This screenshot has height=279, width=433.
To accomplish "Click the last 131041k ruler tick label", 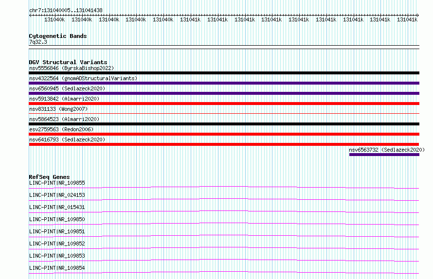I will pos(407,19).
